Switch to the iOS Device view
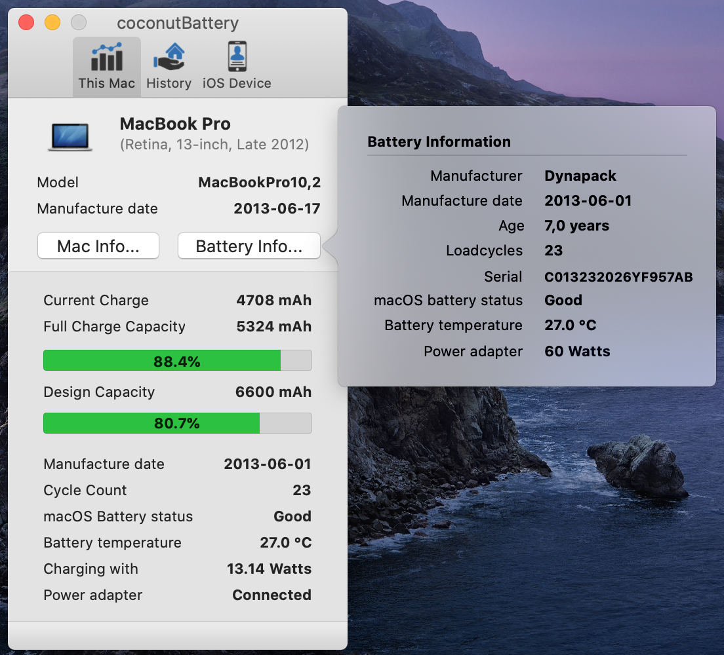The image size is (724, 655). pos(237,58)
